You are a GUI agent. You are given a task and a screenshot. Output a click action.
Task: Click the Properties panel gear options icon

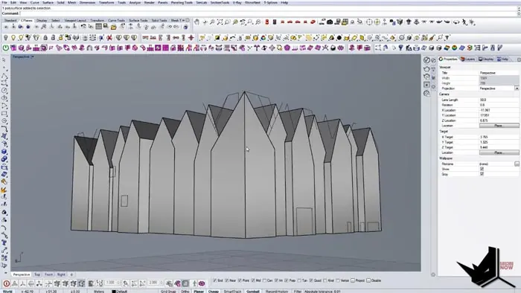coord(519,59)
